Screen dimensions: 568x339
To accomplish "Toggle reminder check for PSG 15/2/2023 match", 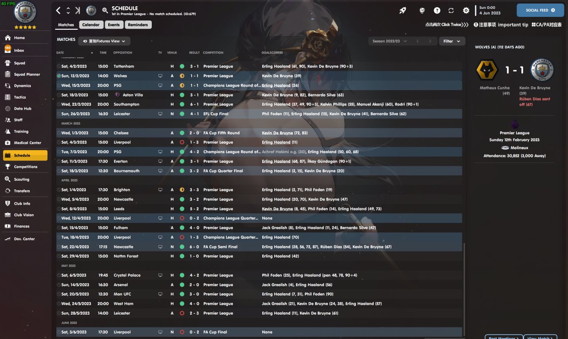I will click(x=59, y=86).
